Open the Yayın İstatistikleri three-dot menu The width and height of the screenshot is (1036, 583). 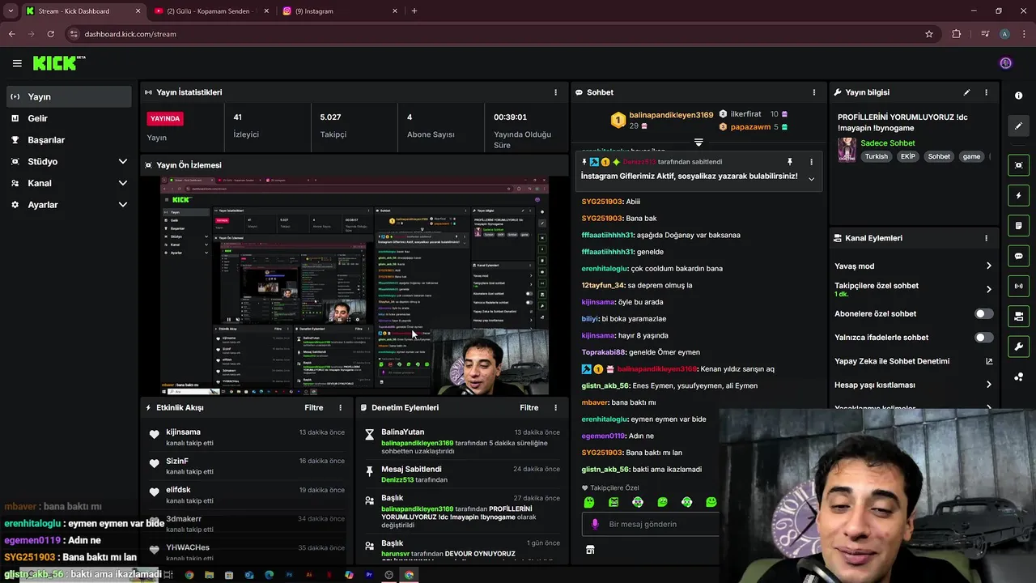point(555,92)
